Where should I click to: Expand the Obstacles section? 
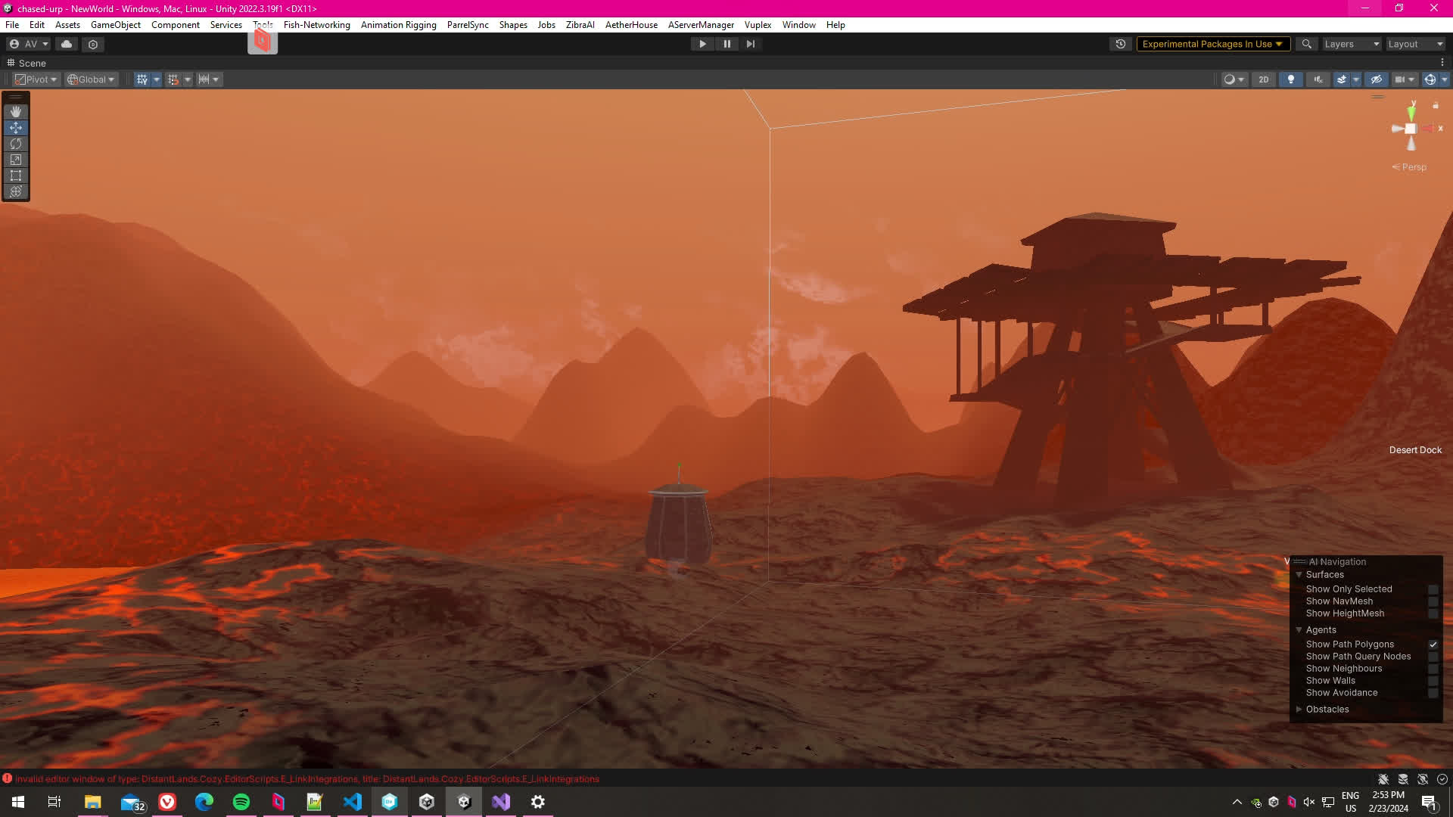[x=1299, y=710]
